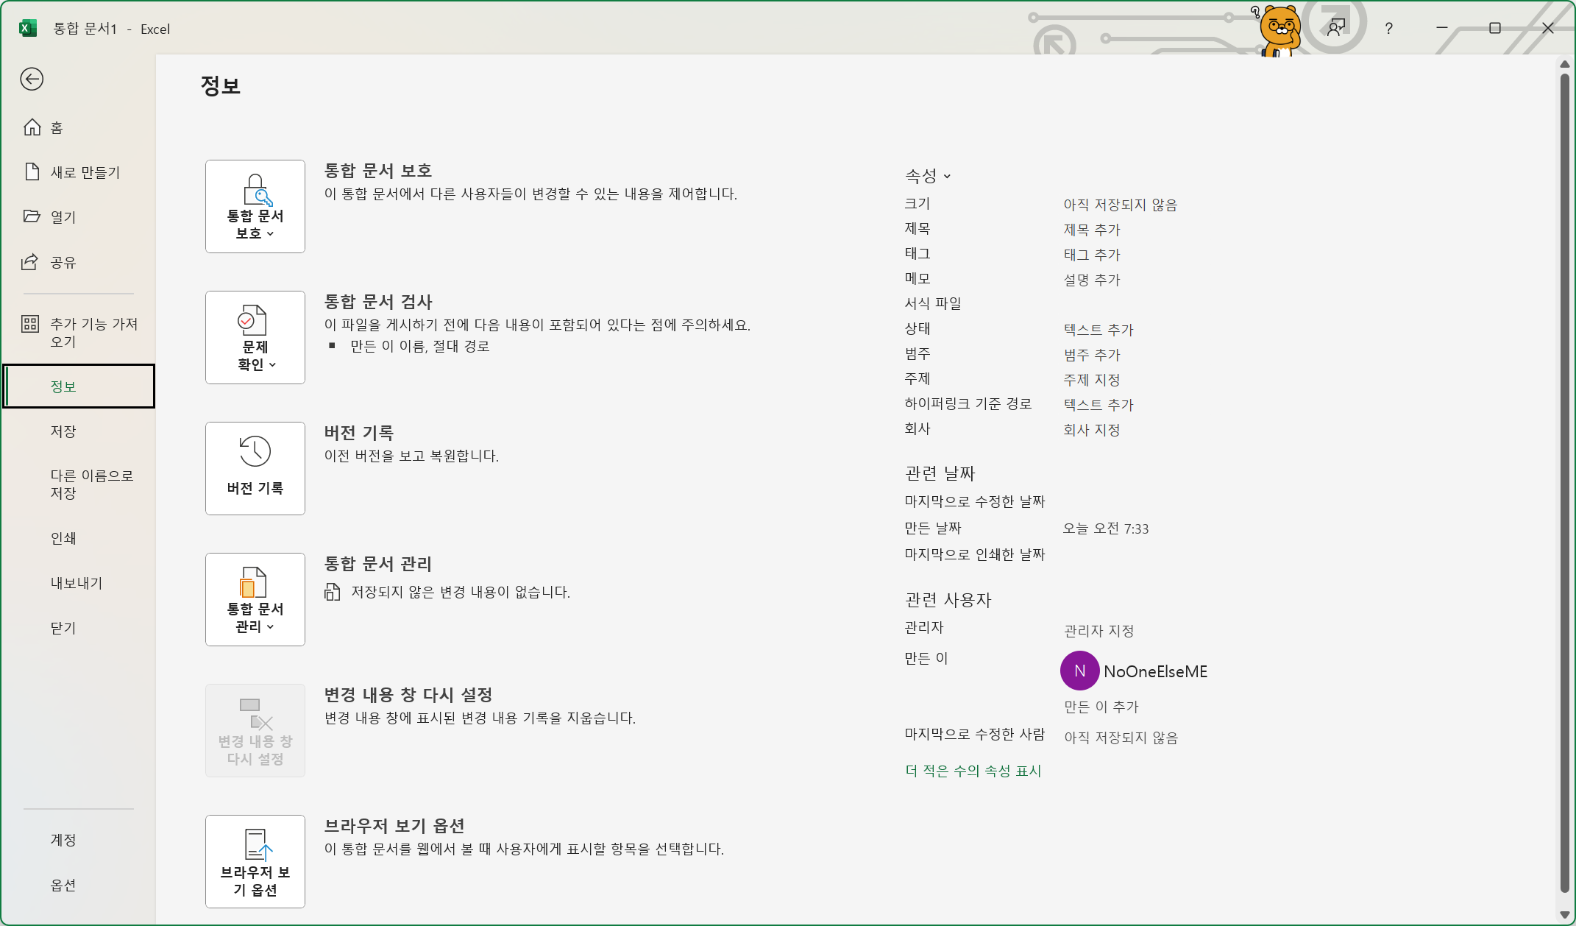The height and width of the screenshot is (926, 1576).
Task: Click the Add a title (제목 추가) field
Action: tap(1091, 230)
